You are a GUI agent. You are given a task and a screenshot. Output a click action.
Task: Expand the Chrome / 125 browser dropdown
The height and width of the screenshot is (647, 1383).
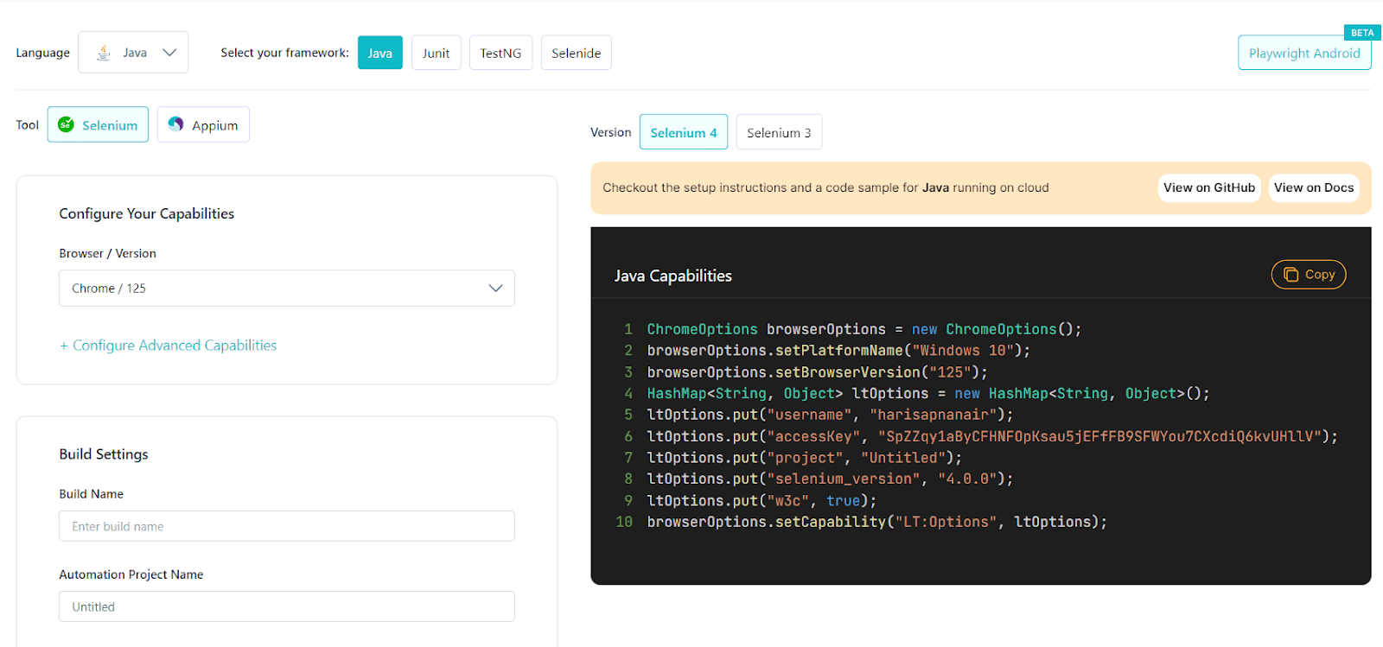point(495,289)
